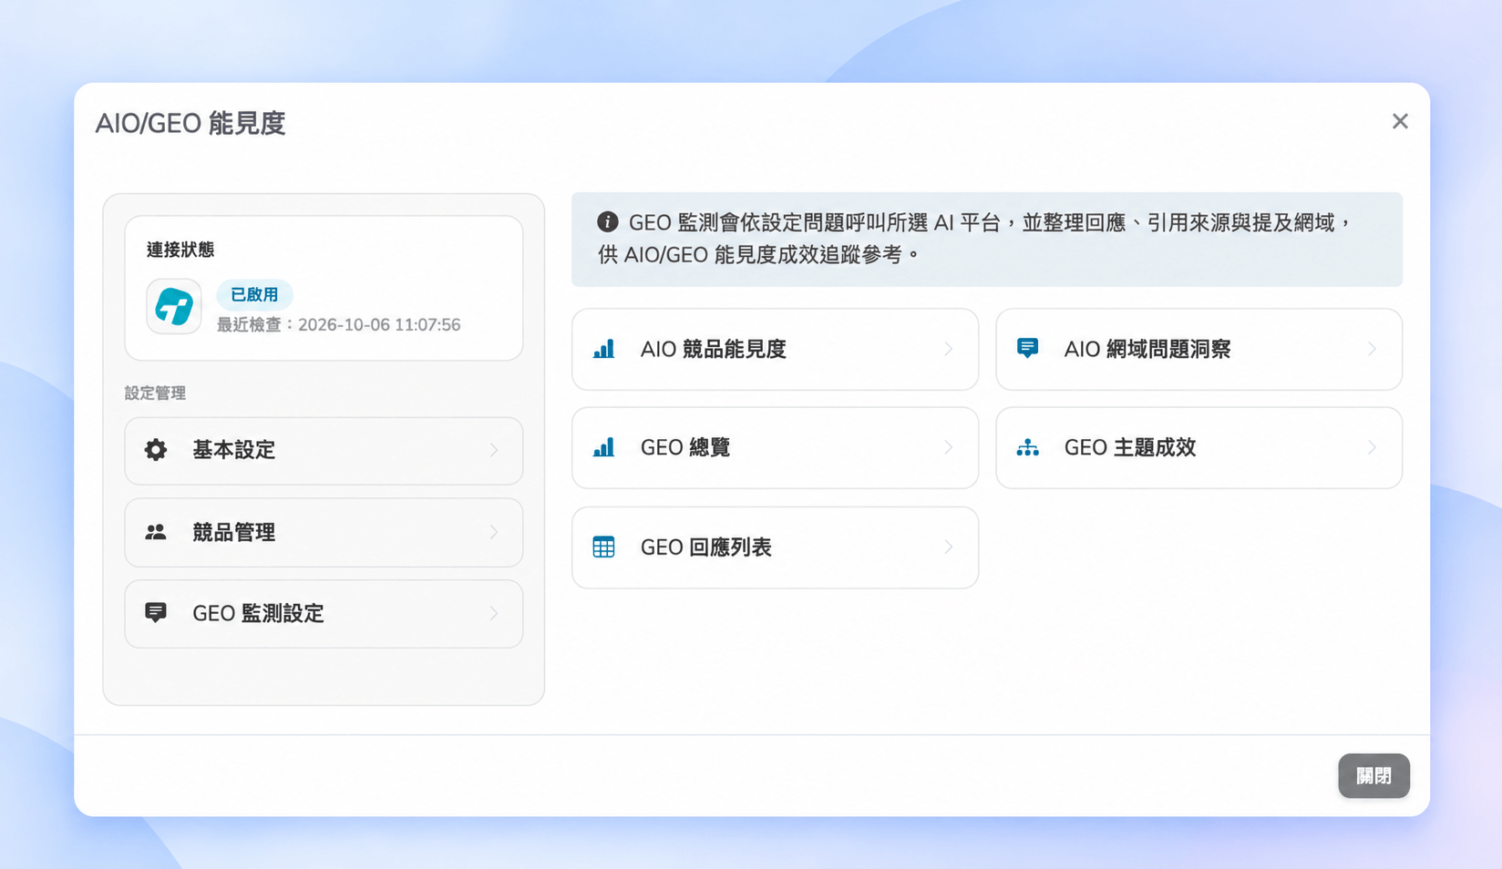Screen dimensions: 1502x869
Task: Click the bar chart icon for GEO 總覽
Action: tap(603, 447)
